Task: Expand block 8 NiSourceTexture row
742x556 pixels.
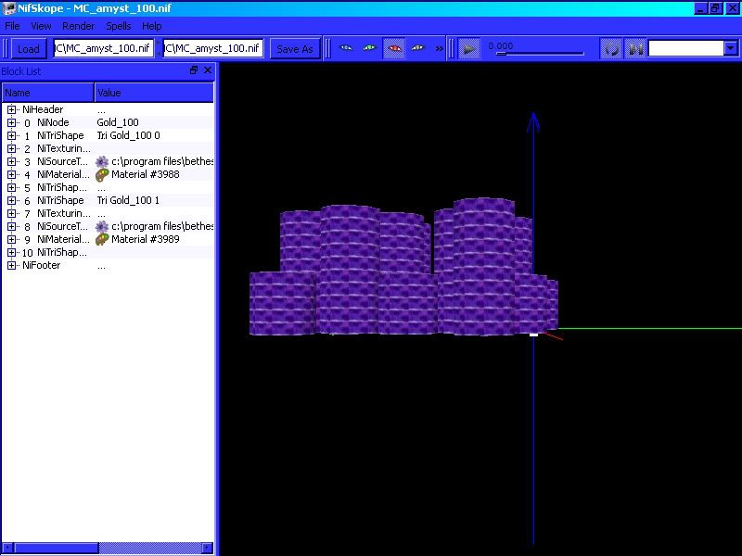Action: [11, 227]
